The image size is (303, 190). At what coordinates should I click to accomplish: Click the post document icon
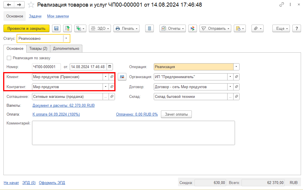point(67,28)
